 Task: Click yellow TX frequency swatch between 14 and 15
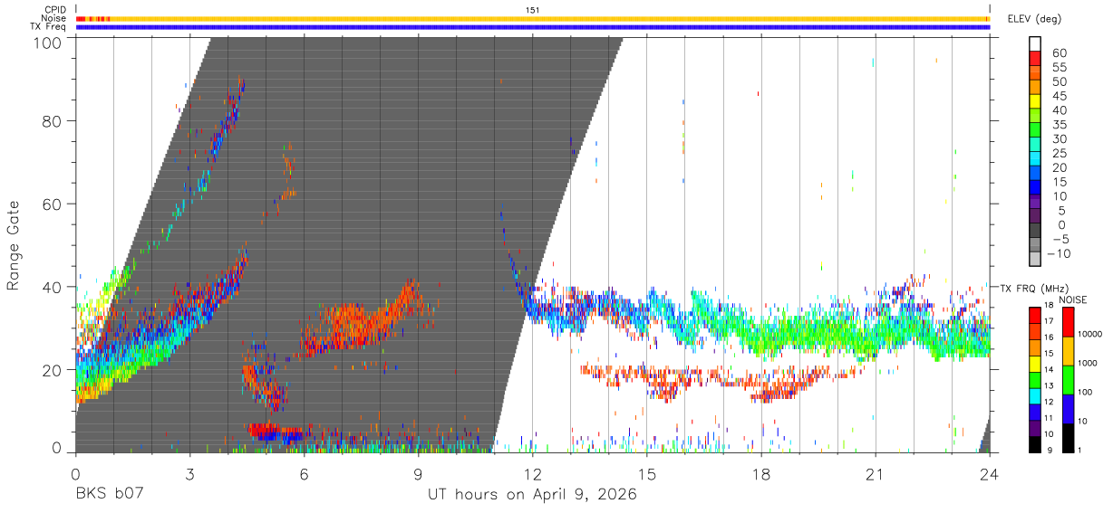coord(1033,363)
